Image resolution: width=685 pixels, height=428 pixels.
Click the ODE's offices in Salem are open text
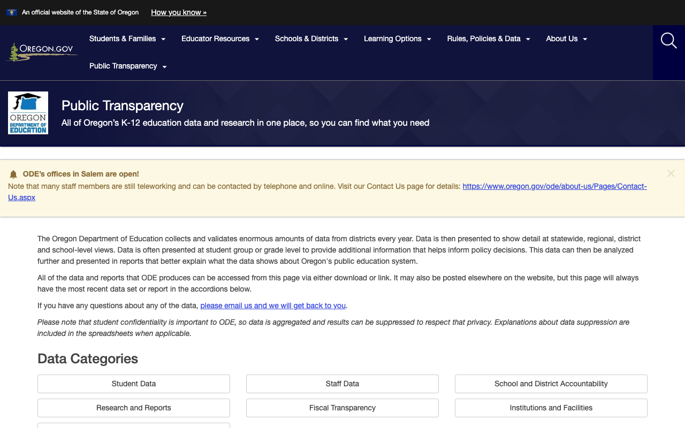[x=81, y=174]
